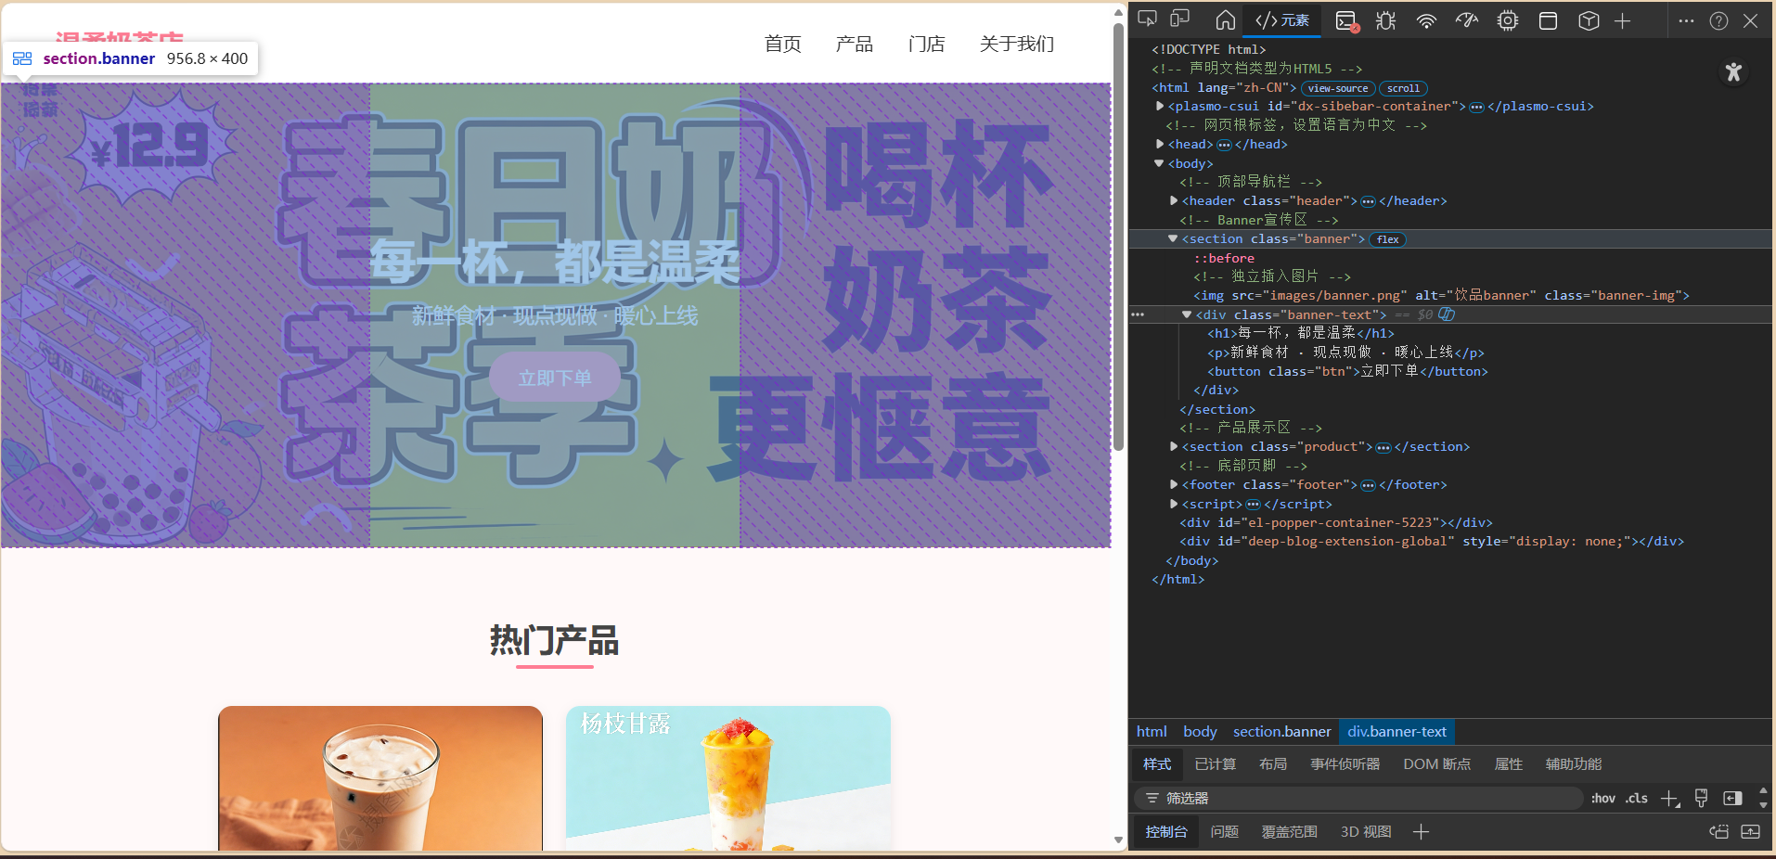This screenshot has width=1776, height=859.
Task: Open DevTools help question mark icon
Action: click(1718, 20)
